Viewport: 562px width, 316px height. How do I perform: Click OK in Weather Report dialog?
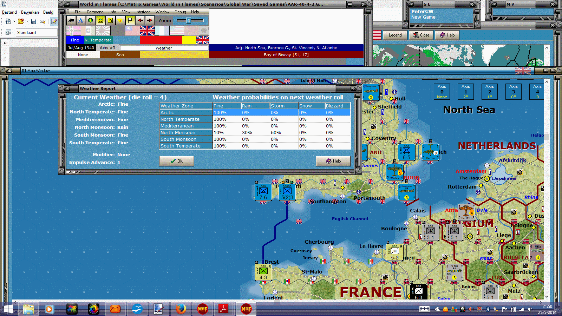point(176,161)
